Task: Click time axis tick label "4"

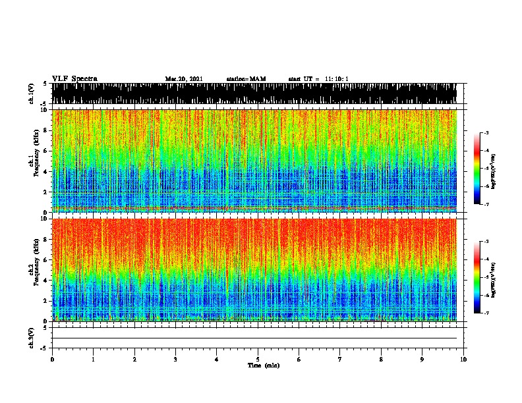Action: [217, 360]
